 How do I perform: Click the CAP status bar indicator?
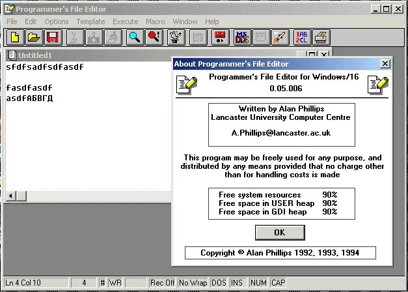click(x=278, y=283)
